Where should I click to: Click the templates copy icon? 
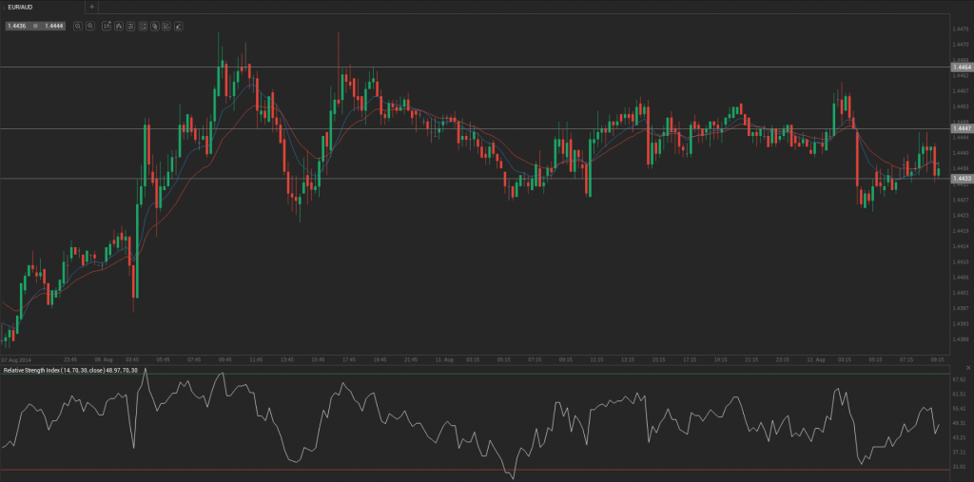(154, 26)
